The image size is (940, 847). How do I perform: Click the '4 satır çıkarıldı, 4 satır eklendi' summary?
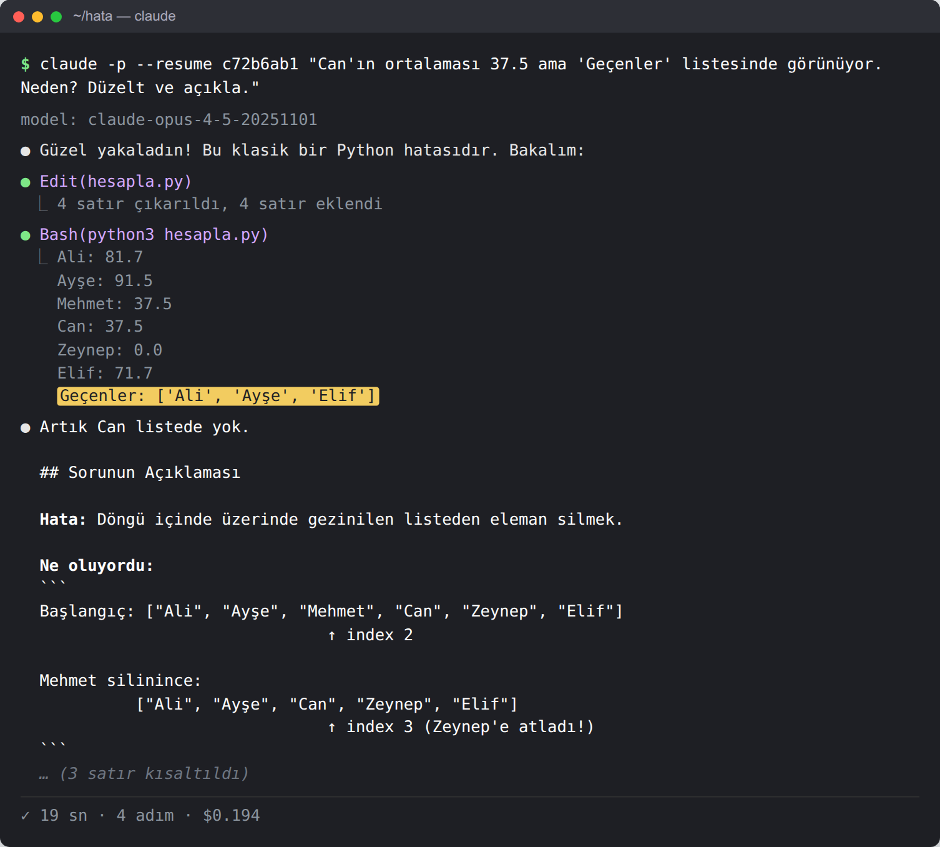pyautogui.click(x=220, y=204)
